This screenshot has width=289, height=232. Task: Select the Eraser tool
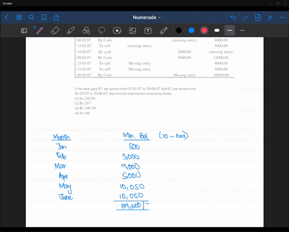(55, 31)
